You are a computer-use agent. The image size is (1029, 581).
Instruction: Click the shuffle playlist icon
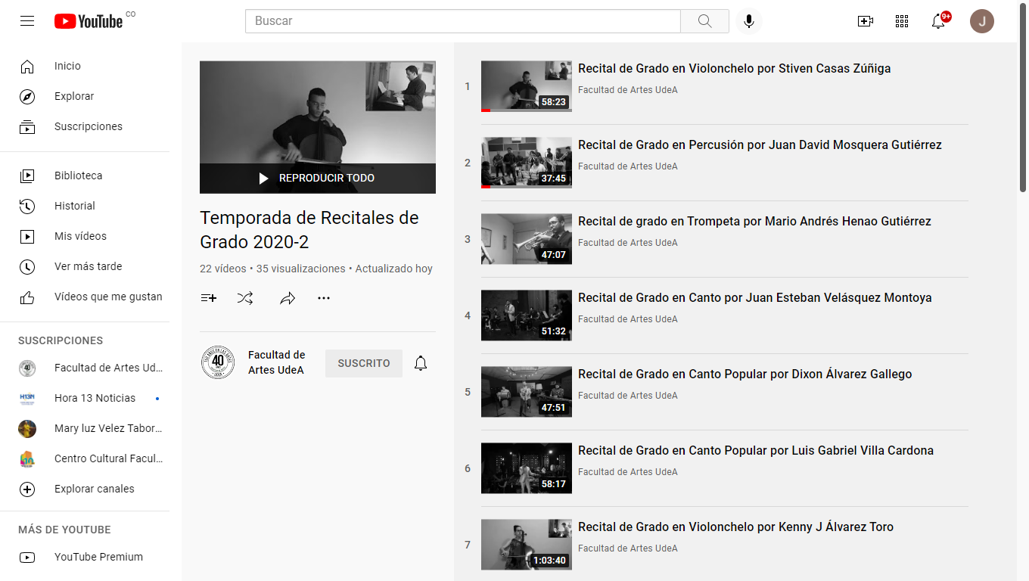click(x=245, y=298)
